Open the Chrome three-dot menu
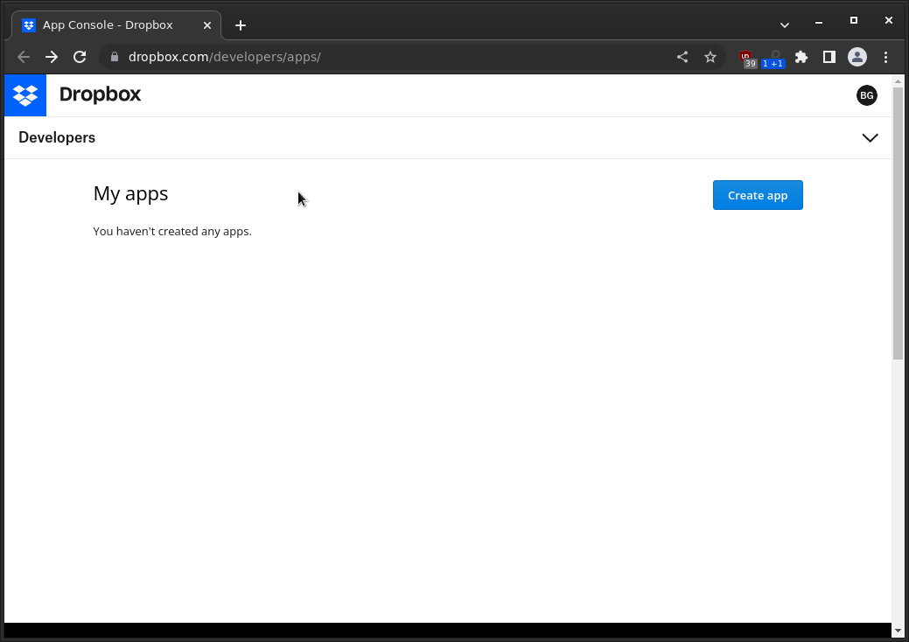Viewport: 909px width, 642px height. pyautogui.click(x=885, y=57)
